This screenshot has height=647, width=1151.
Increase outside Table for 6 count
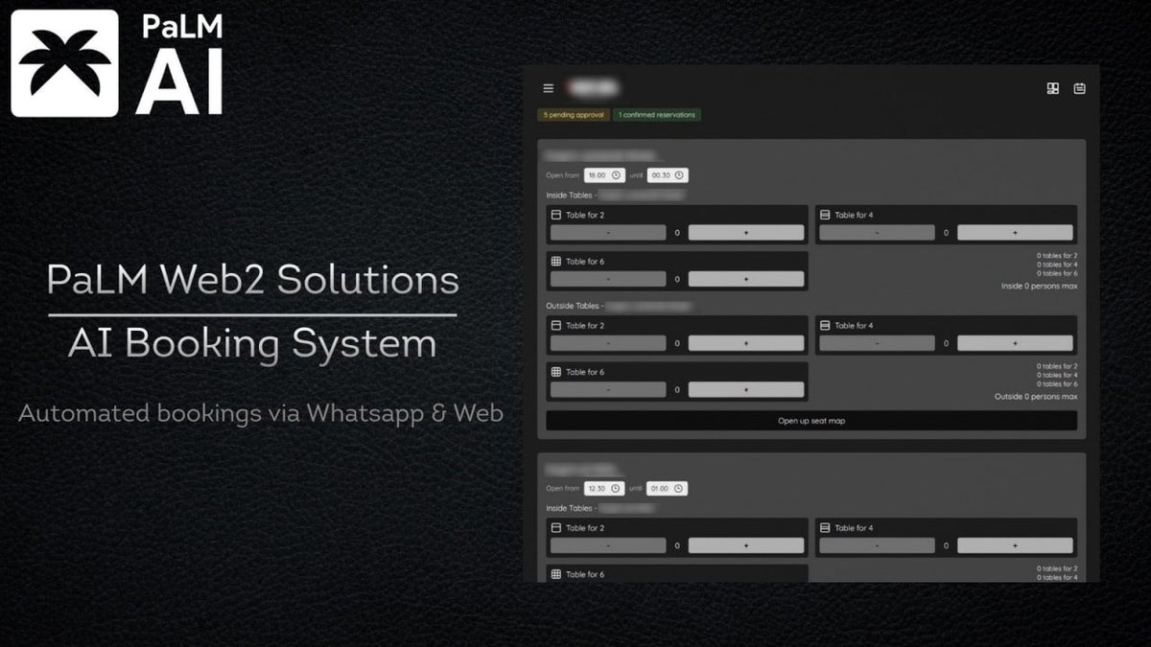(746, 390)
